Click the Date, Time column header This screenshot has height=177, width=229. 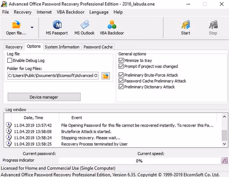[x=33, y=117]
